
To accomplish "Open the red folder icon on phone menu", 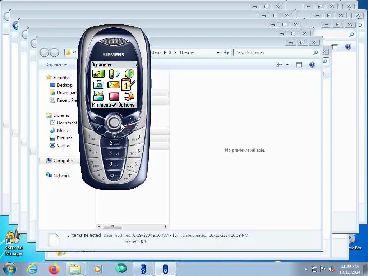I will 114,96.
